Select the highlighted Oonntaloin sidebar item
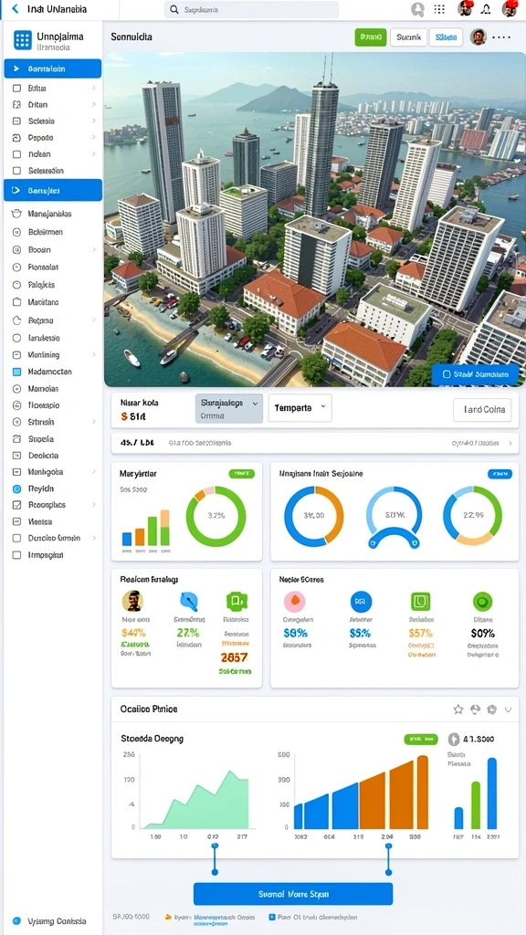The width and height of the screenshot is (526, 935). [x=52, y=68]
